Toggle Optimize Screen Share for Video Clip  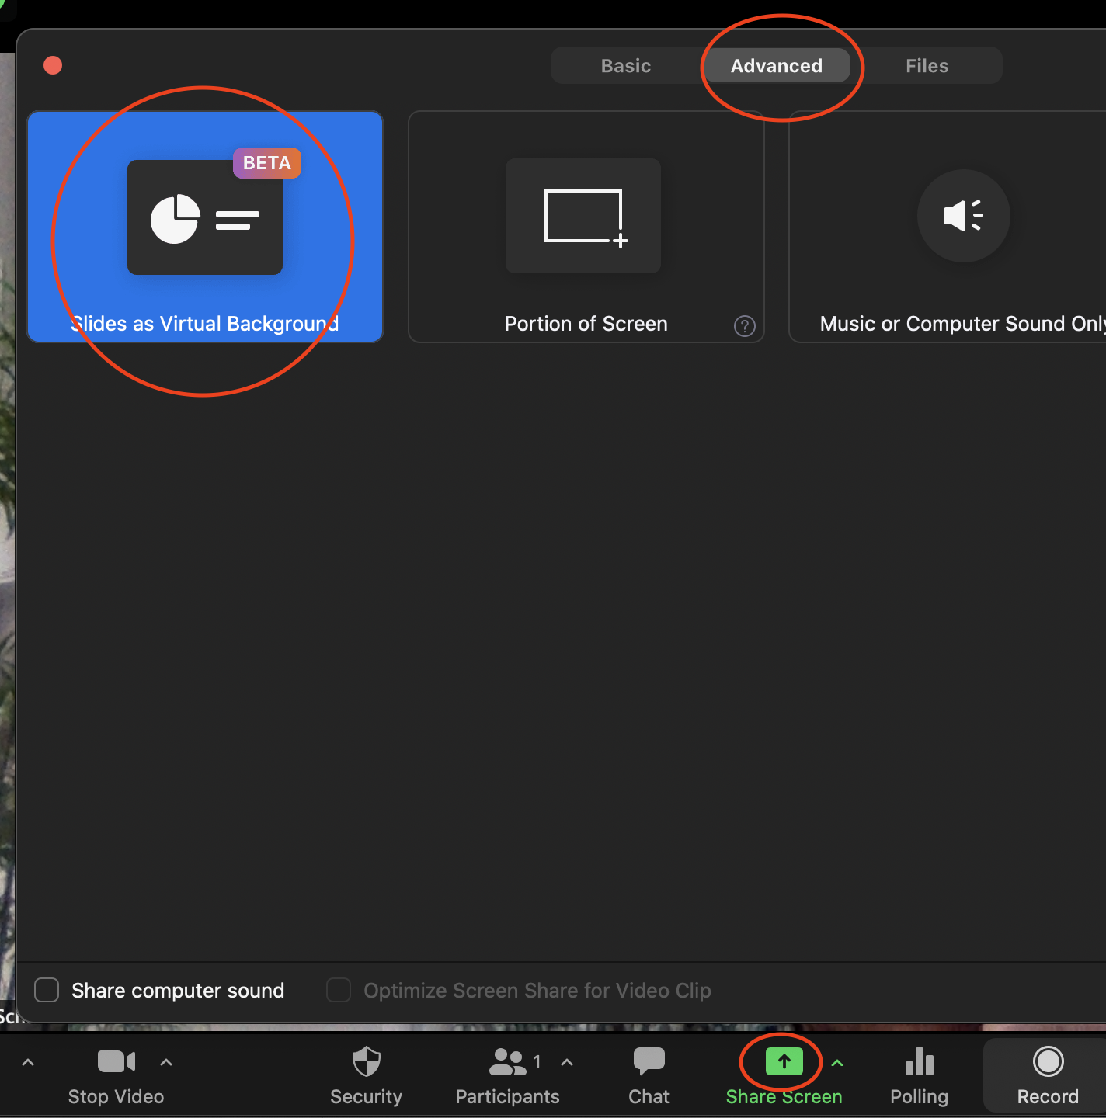(x=339, y=990)
